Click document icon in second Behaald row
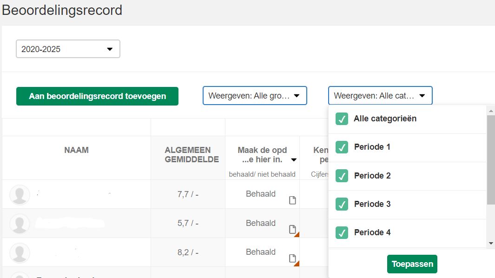495x278 pixels. [292, 229]
